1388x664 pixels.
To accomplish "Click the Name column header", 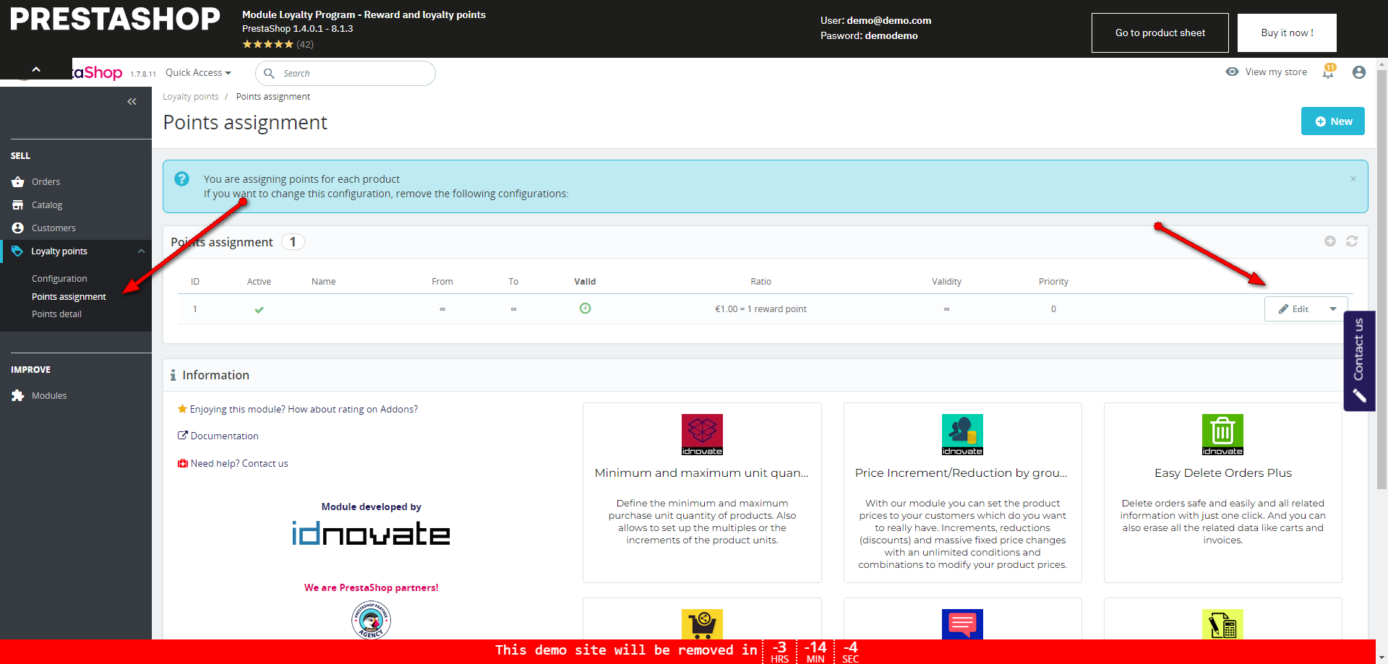I will point(323,282).
